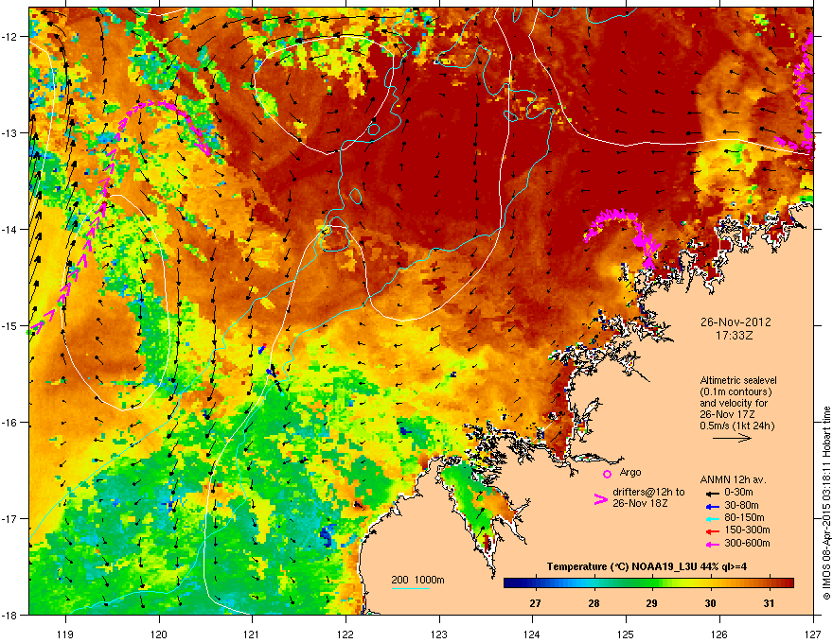Click the latitude axis label '-13'
Image resolution: width=833 pixels, height=643 pixels.
click(x=9, y=132)
